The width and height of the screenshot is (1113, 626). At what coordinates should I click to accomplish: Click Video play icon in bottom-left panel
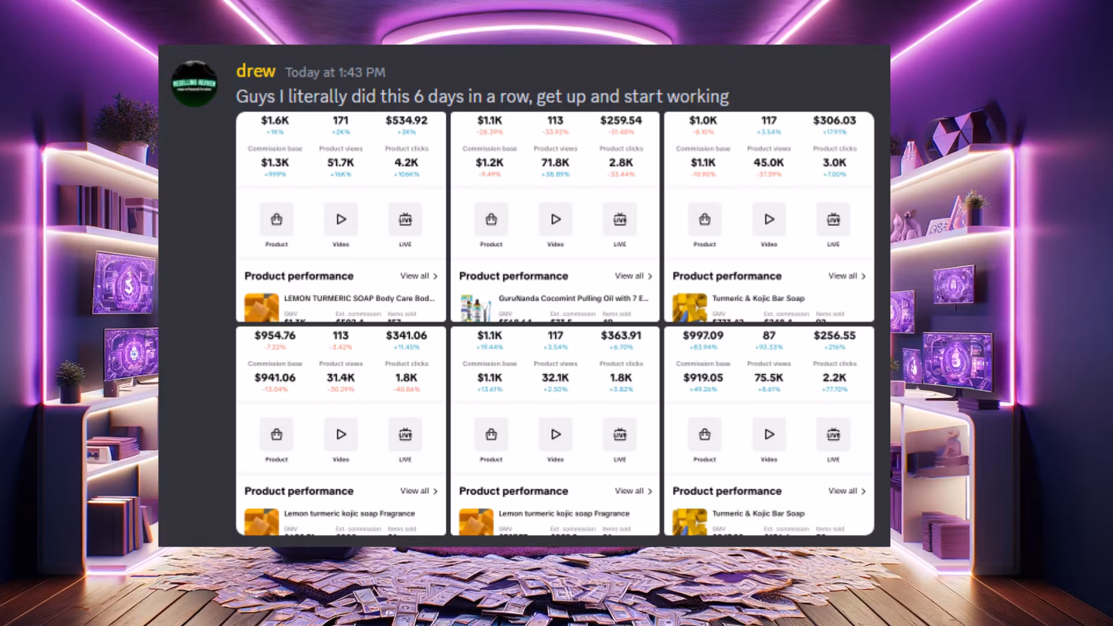[x=341, y=435]
